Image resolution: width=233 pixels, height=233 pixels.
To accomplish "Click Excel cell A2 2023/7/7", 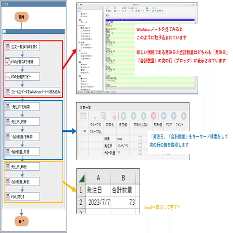I will coord(98,202).
